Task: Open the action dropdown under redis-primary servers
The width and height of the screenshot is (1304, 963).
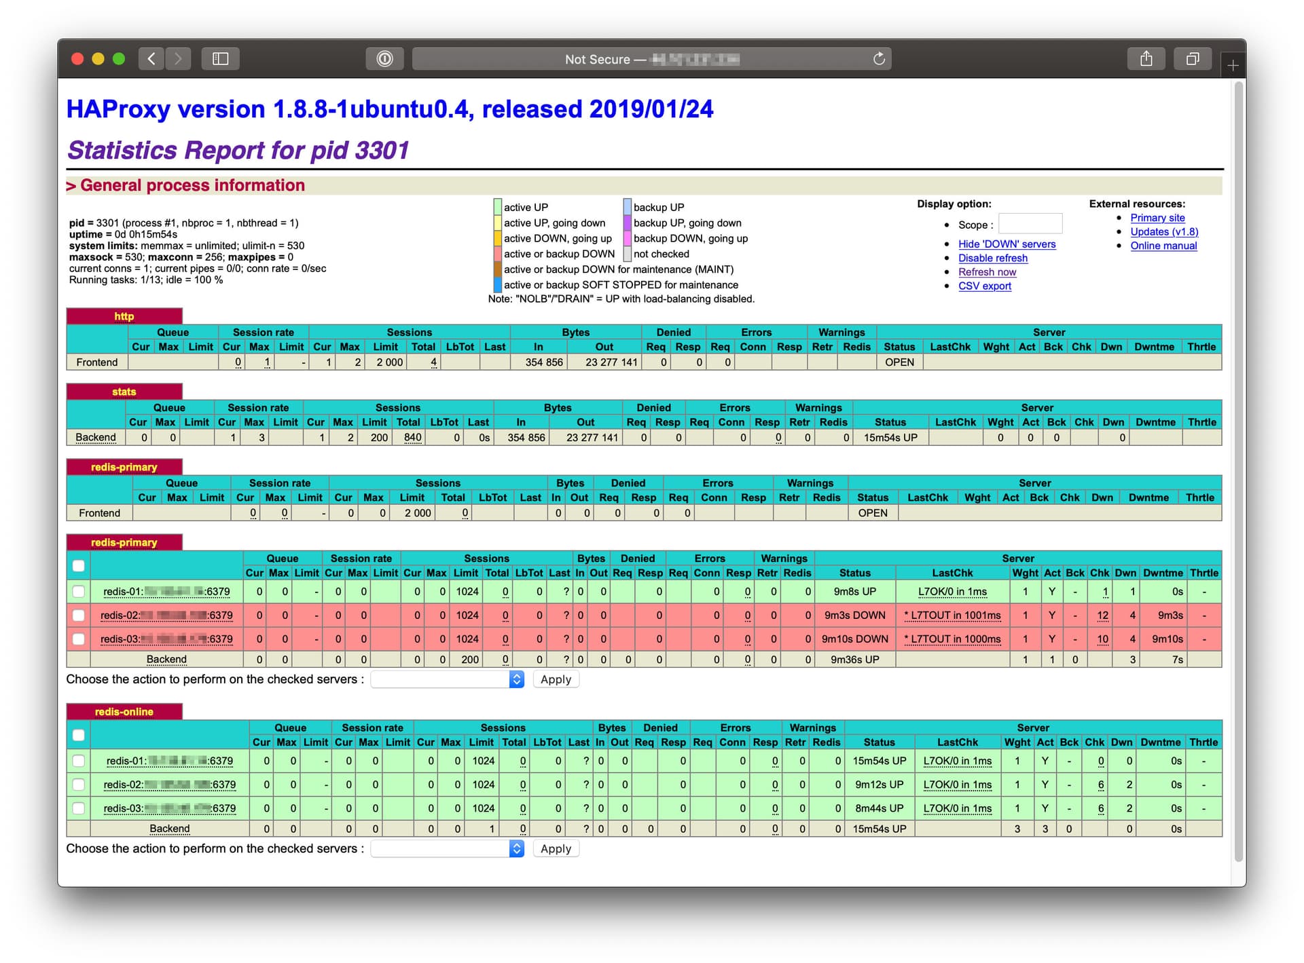Action: click(448, 679)
